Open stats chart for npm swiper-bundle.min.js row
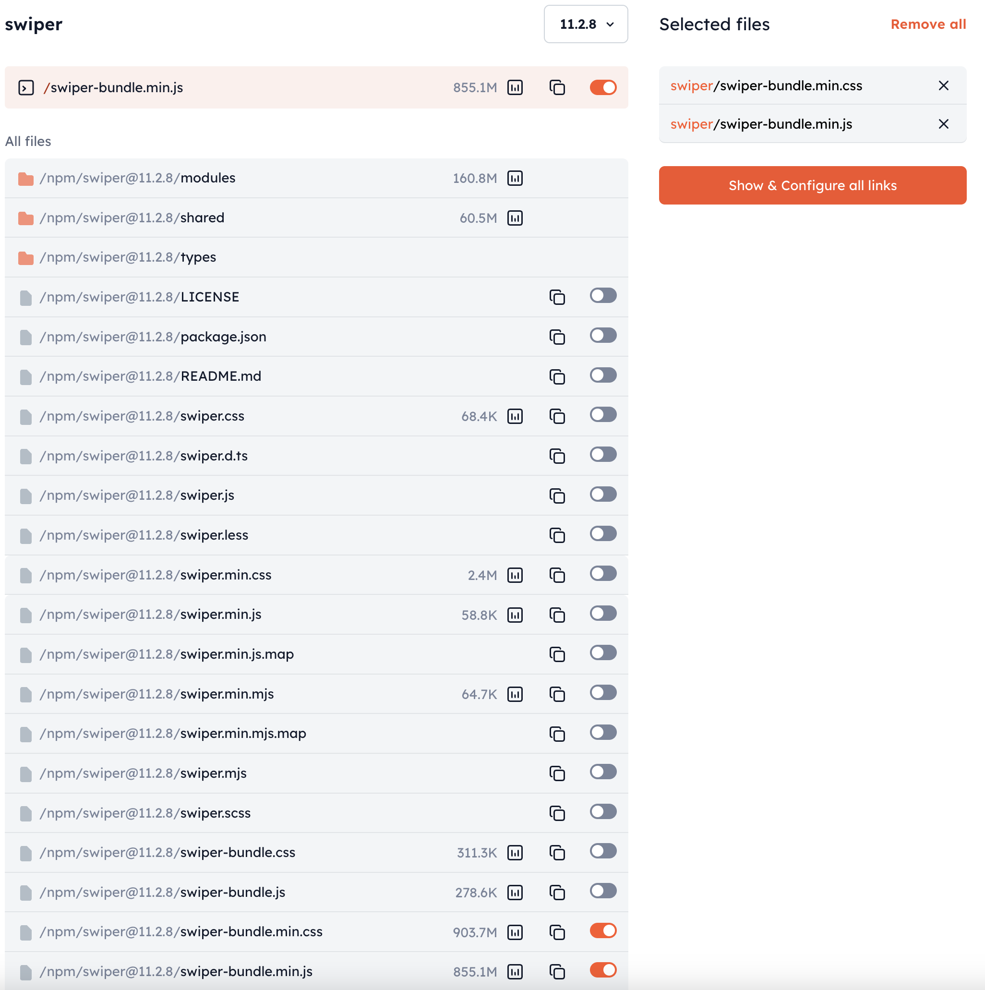 tap(515, 972)
